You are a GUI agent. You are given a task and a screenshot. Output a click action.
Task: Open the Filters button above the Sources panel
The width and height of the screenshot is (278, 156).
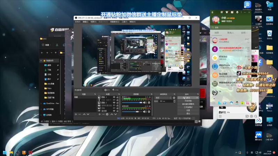point(115,90)
